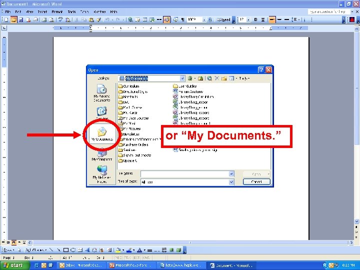
Task: Open the Tools menu
Action: 71,11
